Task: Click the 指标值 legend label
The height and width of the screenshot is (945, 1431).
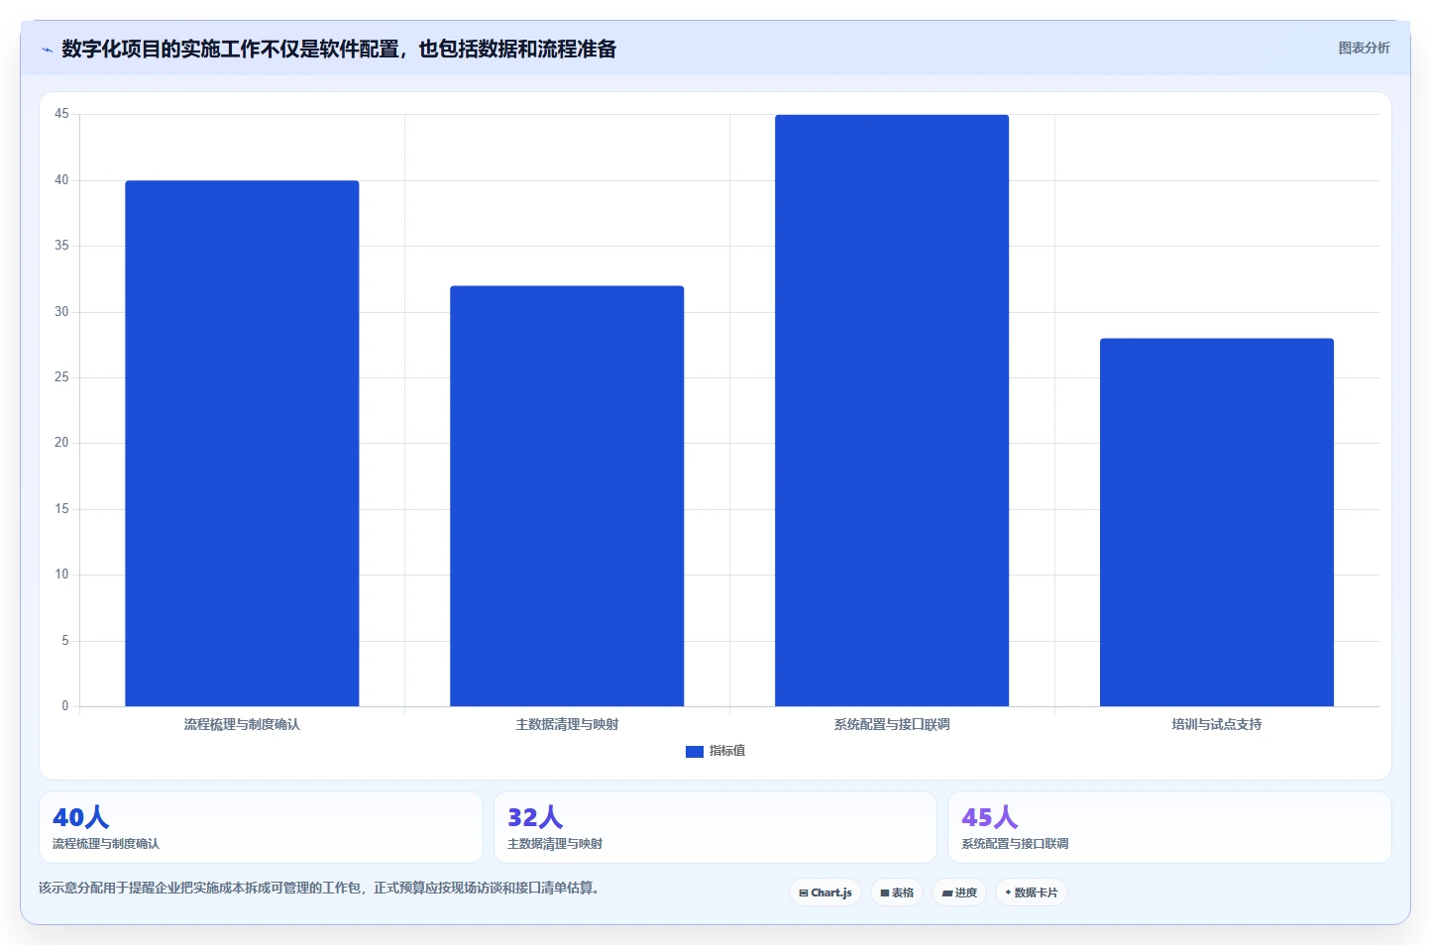Action: click(727, 751)
